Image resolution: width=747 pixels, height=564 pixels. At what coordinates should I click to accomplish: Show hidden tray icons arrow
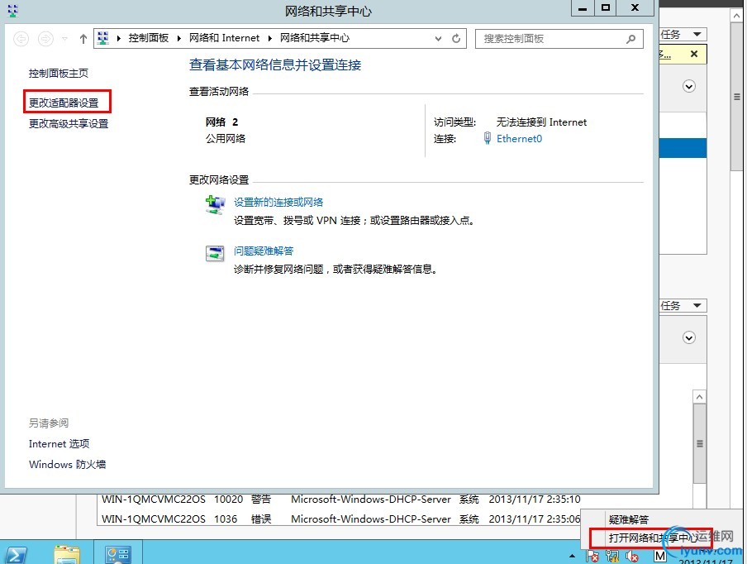pos(572,556)
